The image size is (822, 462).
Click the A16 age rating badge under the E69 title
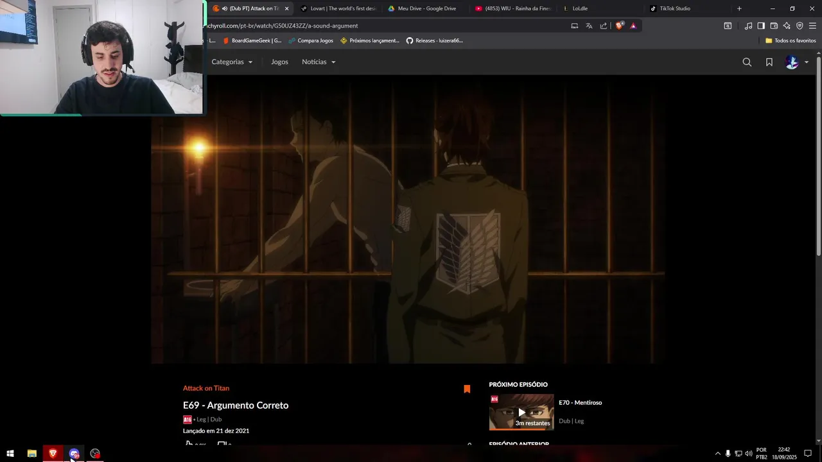pos(188,420)
